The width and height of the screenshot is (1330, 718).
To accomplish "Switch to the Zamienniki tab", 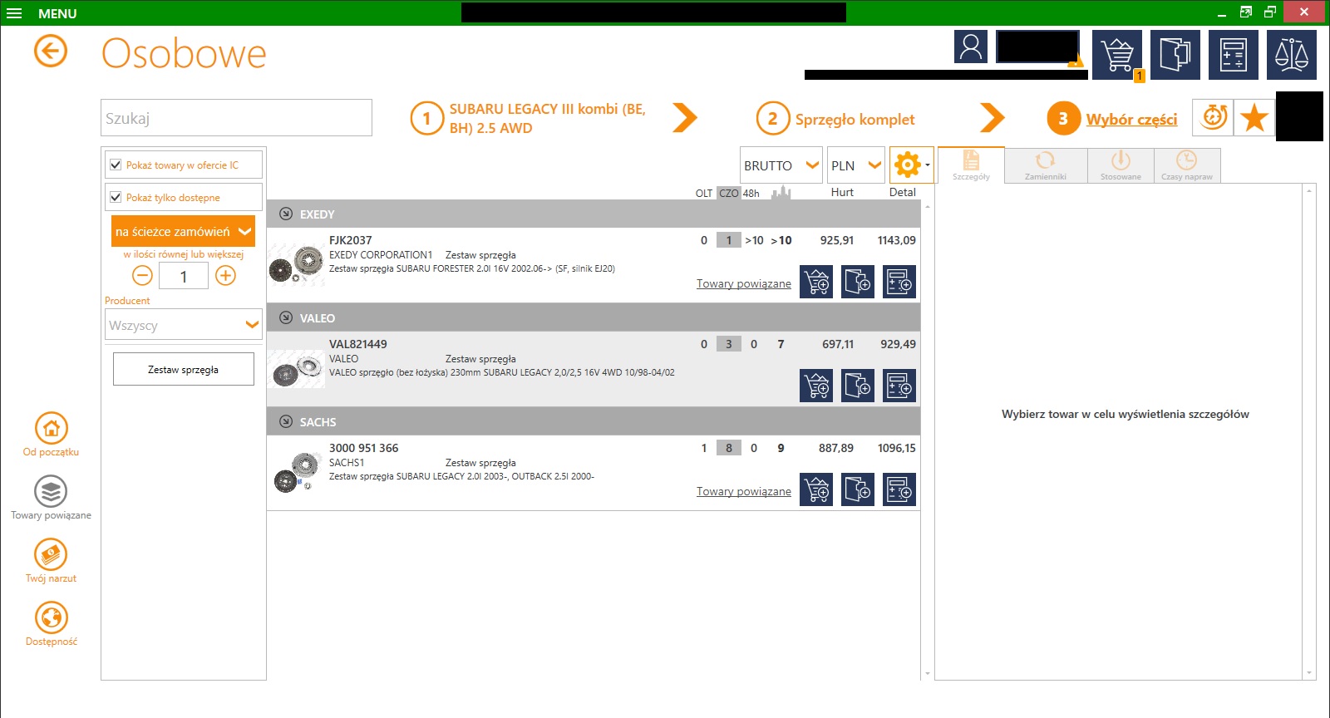I will [x=1045, y=165].
